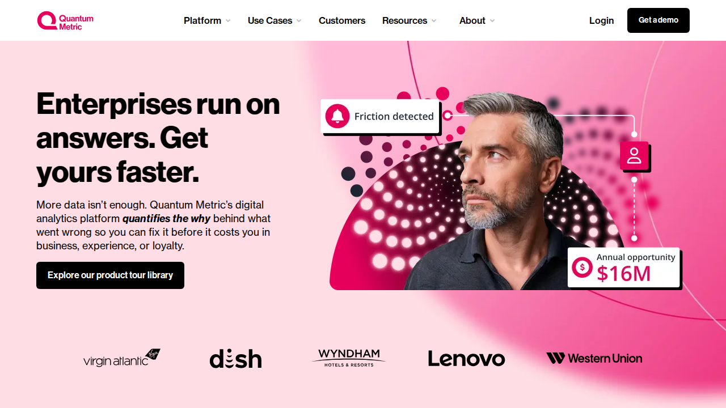The height and width of the screenshot is (408, 726).
Task: Open the Platform menu item
Action: click(202, 20)
